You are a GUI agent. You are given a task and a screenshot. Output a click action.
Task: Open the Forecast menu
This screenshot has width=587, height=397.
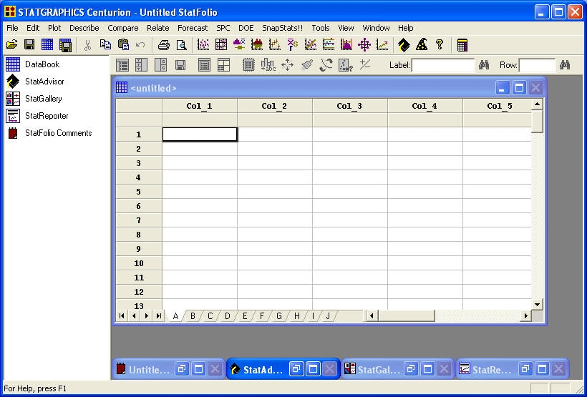(x=193, y=28)
